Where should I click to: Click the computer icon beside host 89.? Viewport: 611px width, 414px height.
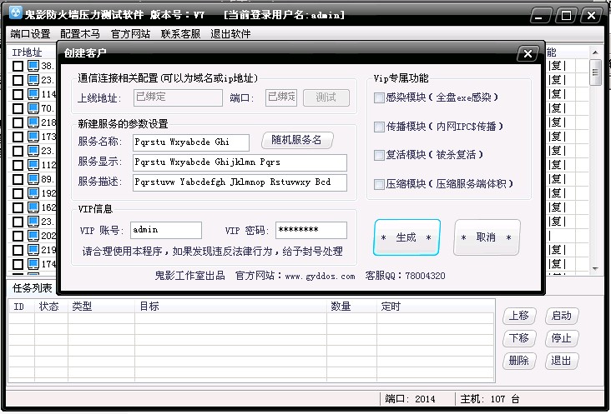[33, 179]
